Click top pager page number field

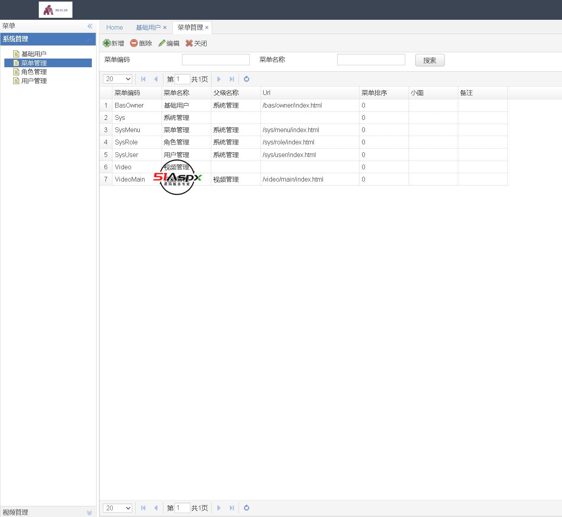[182, 79]
